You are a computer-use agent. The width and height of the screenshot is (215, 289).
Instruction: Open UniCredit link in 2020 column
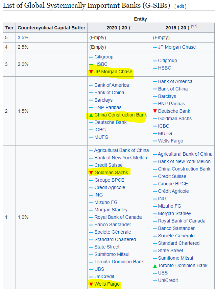[104, 277]
